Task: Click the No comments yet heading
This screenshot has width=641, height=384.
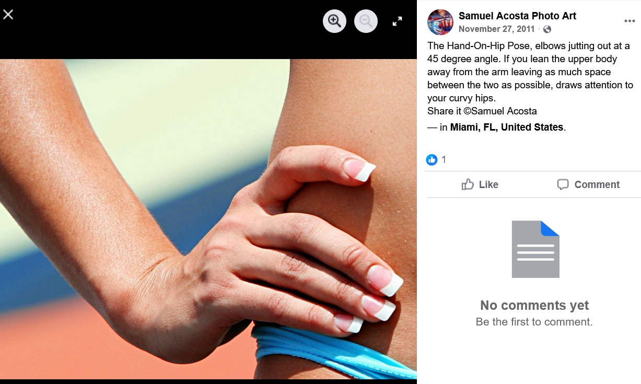Action: click(534, 305)
